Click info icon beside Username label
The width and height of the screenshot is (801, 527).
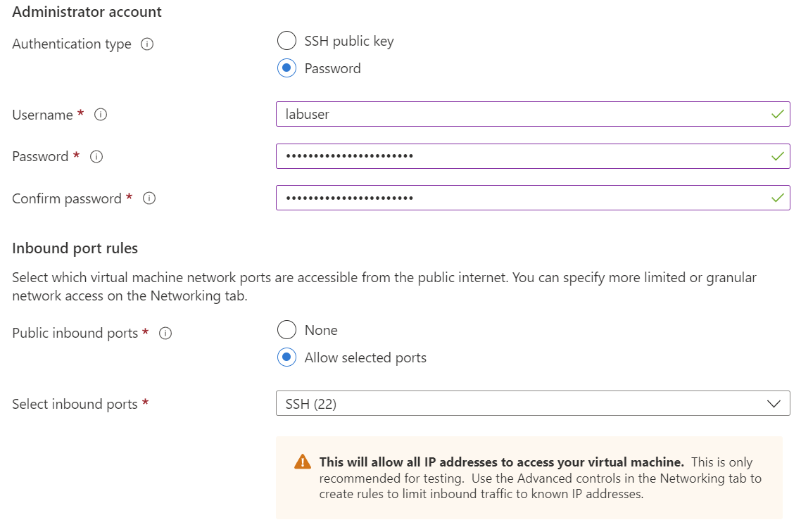coord(101,115)
